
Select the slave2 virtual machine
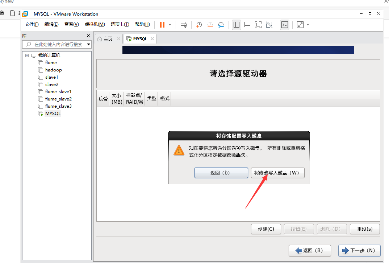[x=51, y=84]
